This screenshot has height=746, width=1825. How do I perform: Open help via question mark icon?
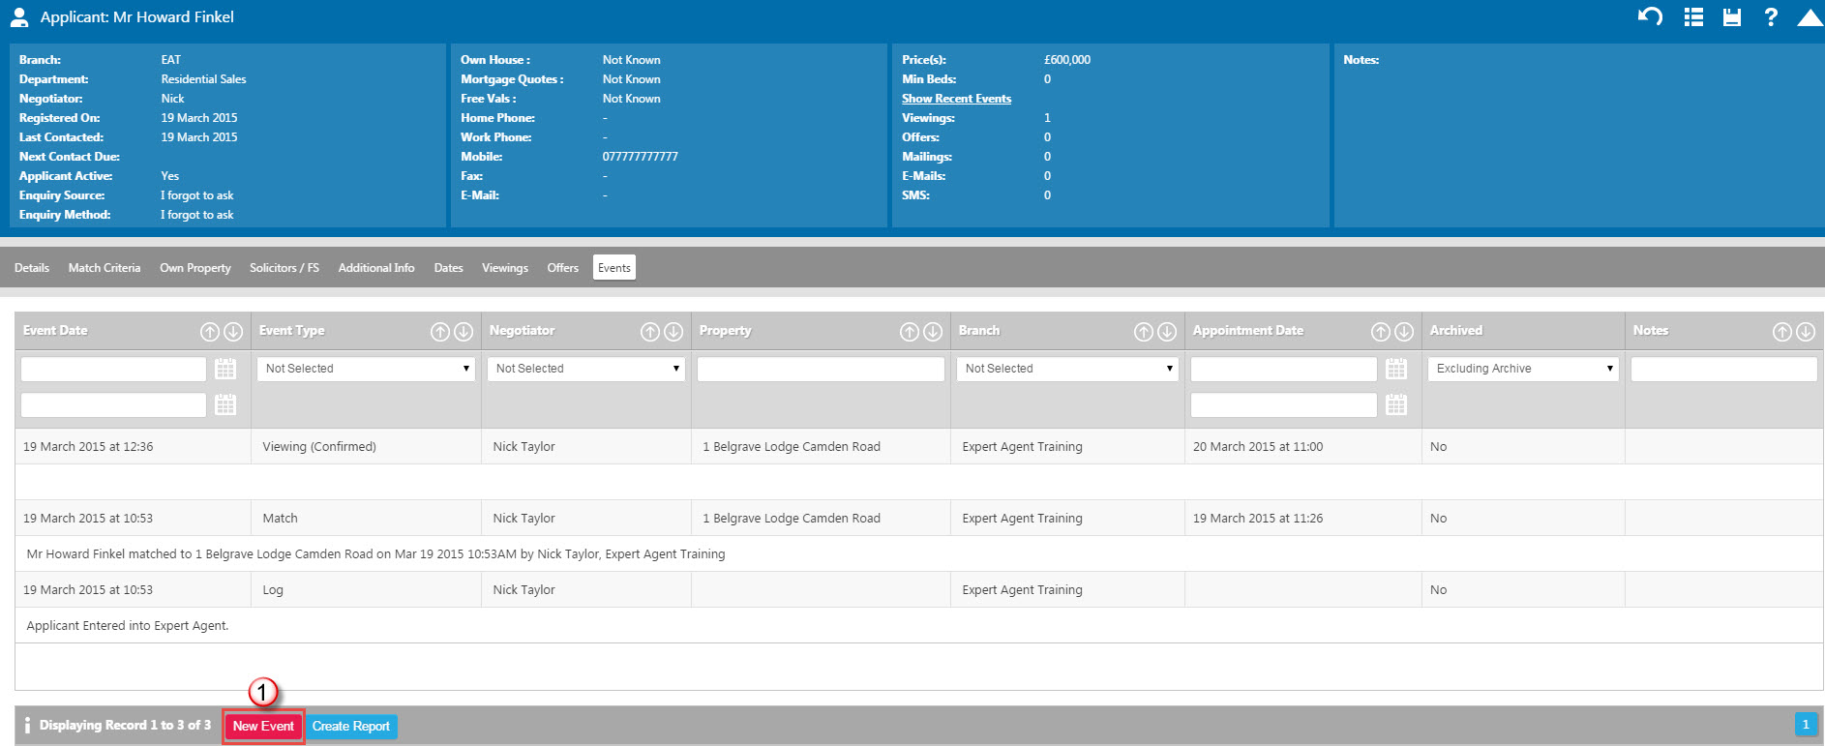[1771, 16]
